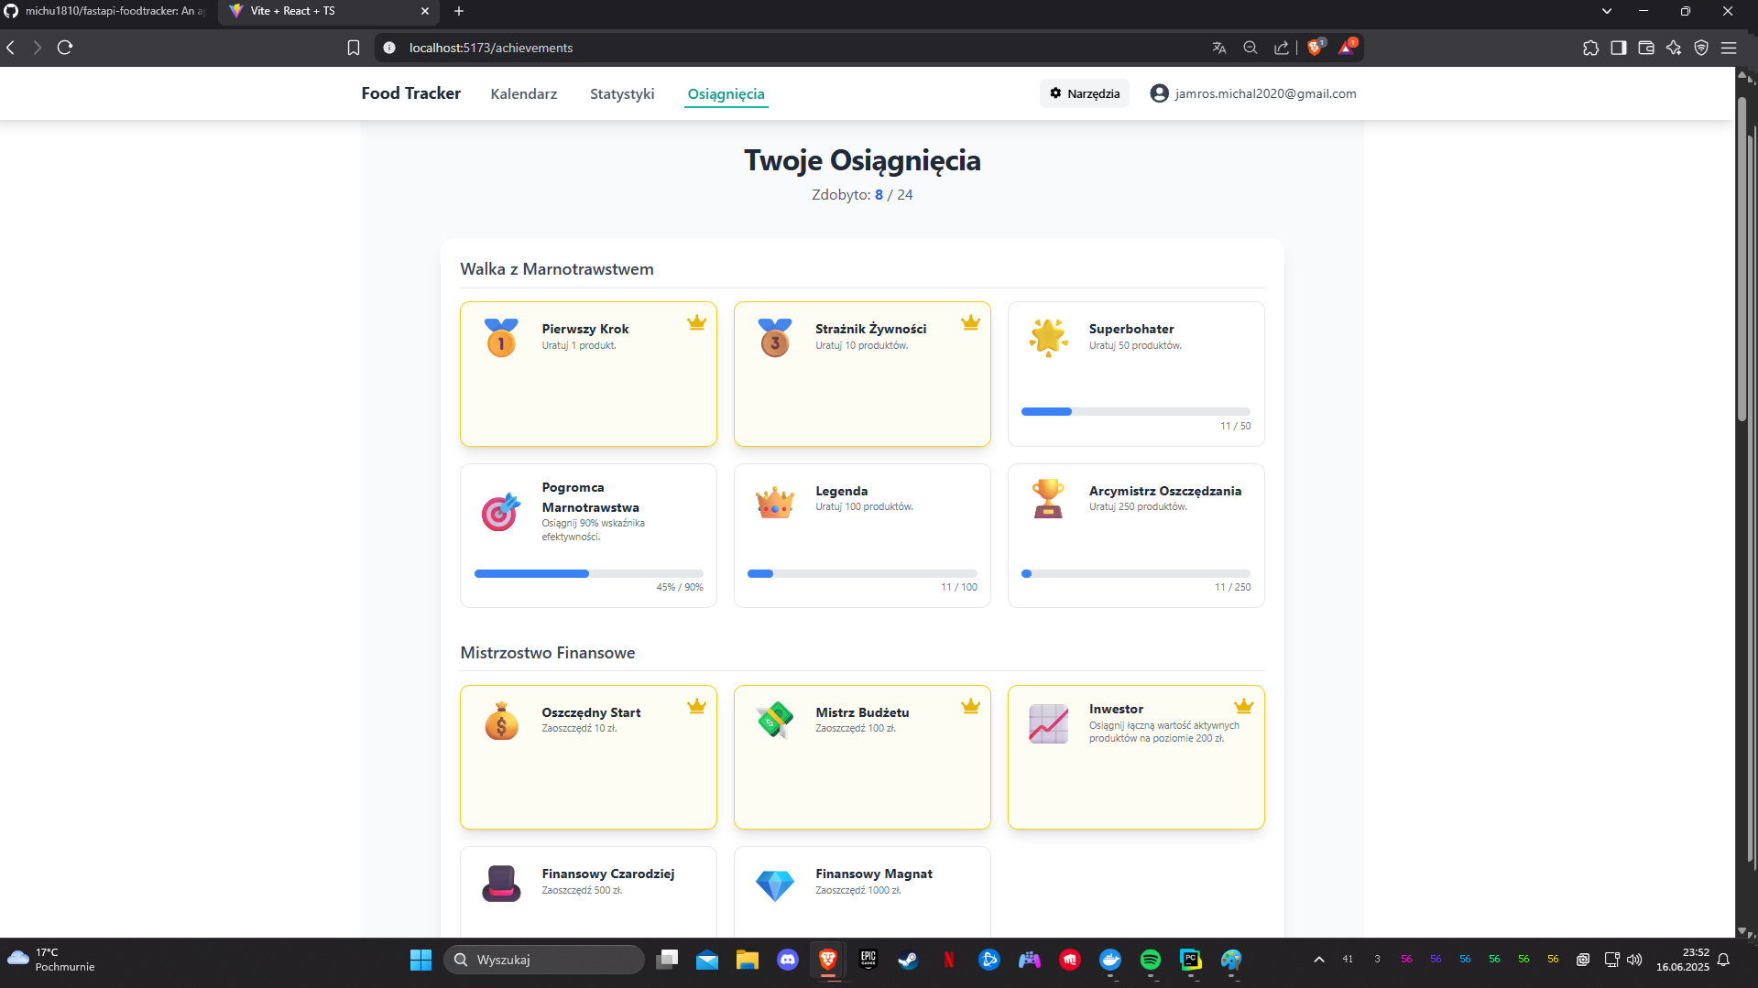Toggle the browser sidebar panel icon
This screenshot has height=988, width=1758.
(x=1619, y=48)
